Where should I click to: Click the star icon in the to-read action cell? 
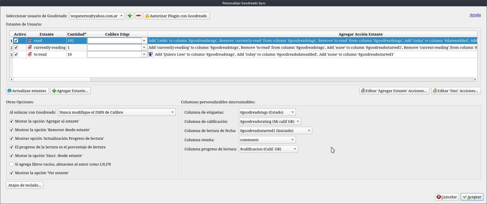click(x=151, y=54)
